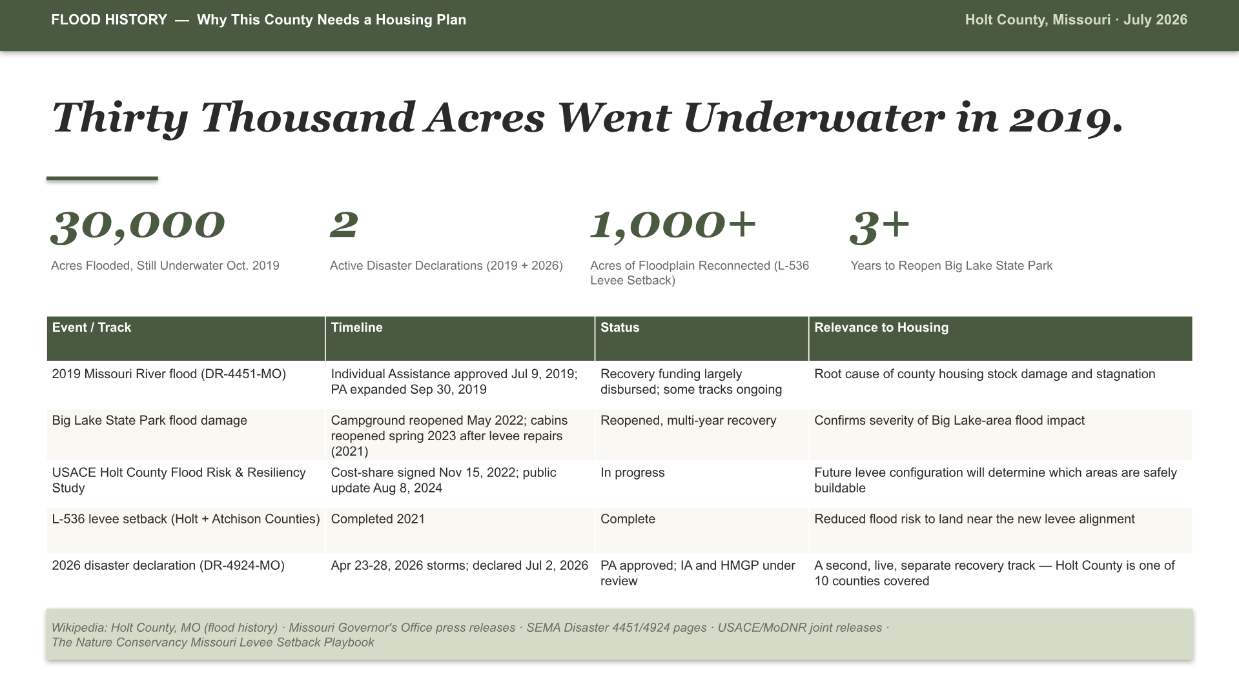This screenshot has width=1239, height=697.
Task: Select the 'FLOOD HISTORY' header label
Action: [x=109, y=20]
